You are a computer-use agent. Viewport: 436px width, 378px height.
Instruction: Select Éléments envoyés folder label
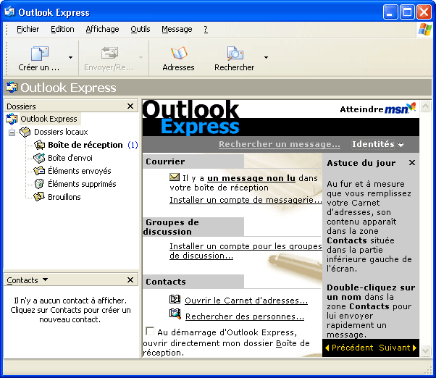coord(79,171)
